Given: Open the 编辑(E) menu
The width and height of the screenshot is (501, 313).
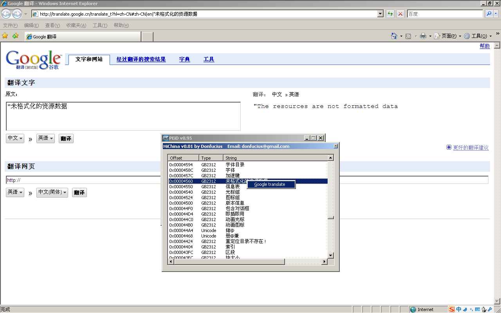Looking at the screenshot, I should [31, 25].
